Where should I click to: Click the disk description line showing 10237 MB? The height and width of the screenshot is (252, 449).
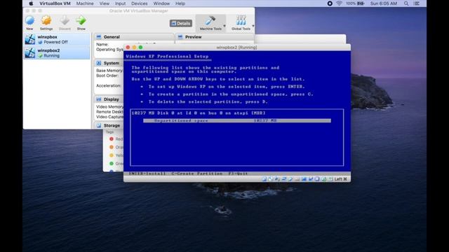pyautogui.click(x=199, y=113)
